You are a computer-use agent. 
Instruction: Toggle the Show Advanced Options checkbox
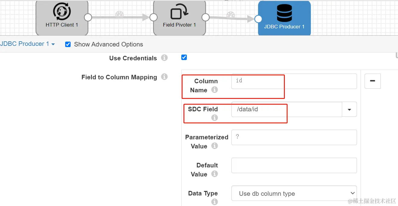tap(68, 44)
